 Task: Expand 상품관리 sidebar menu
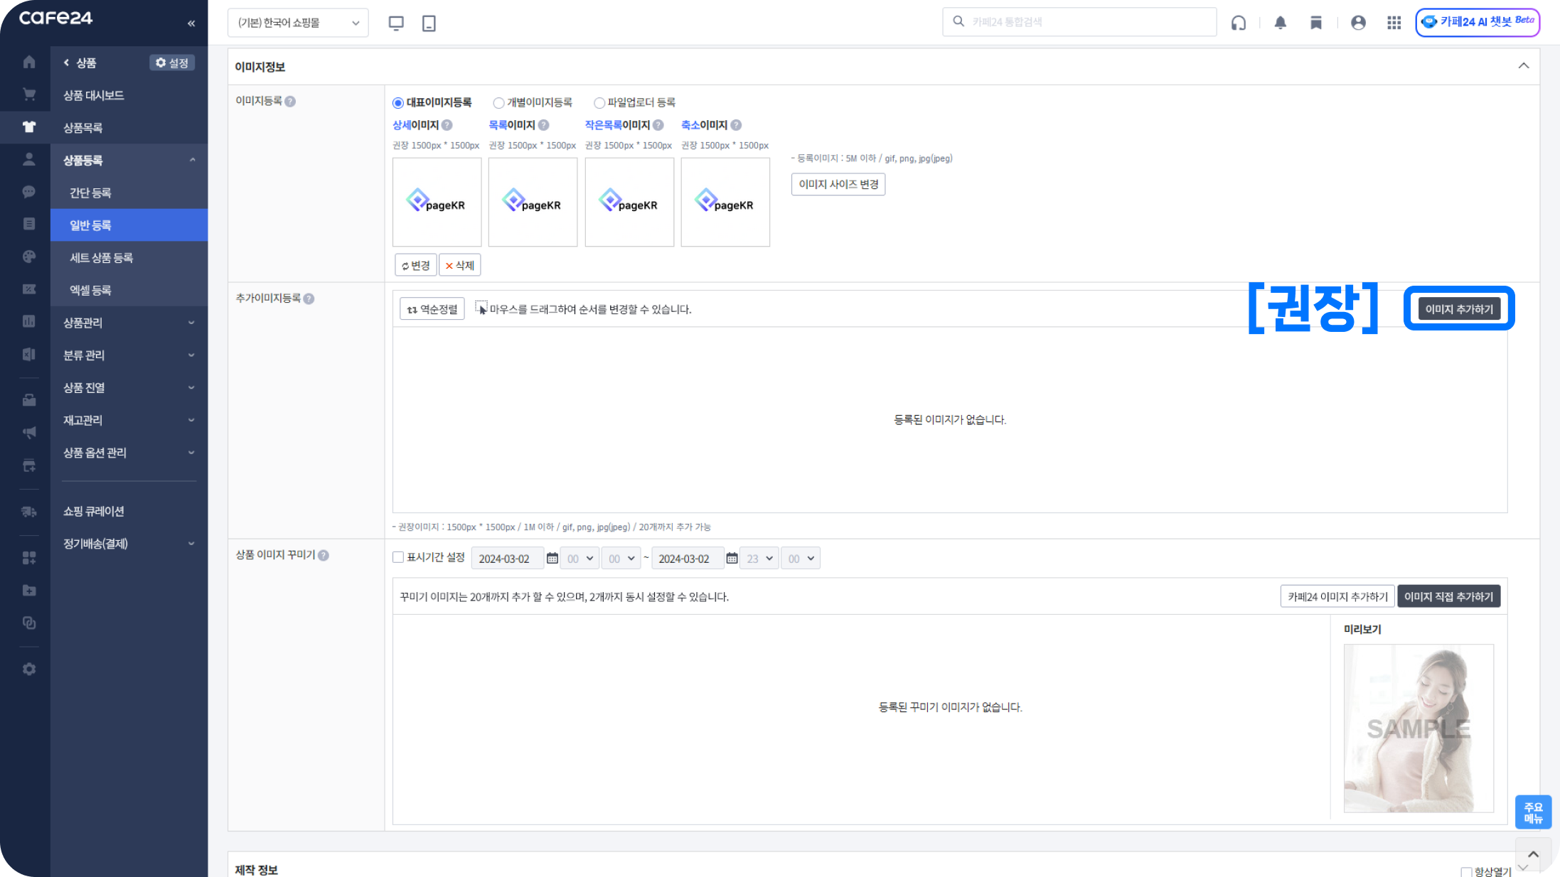tap(128, 323)
